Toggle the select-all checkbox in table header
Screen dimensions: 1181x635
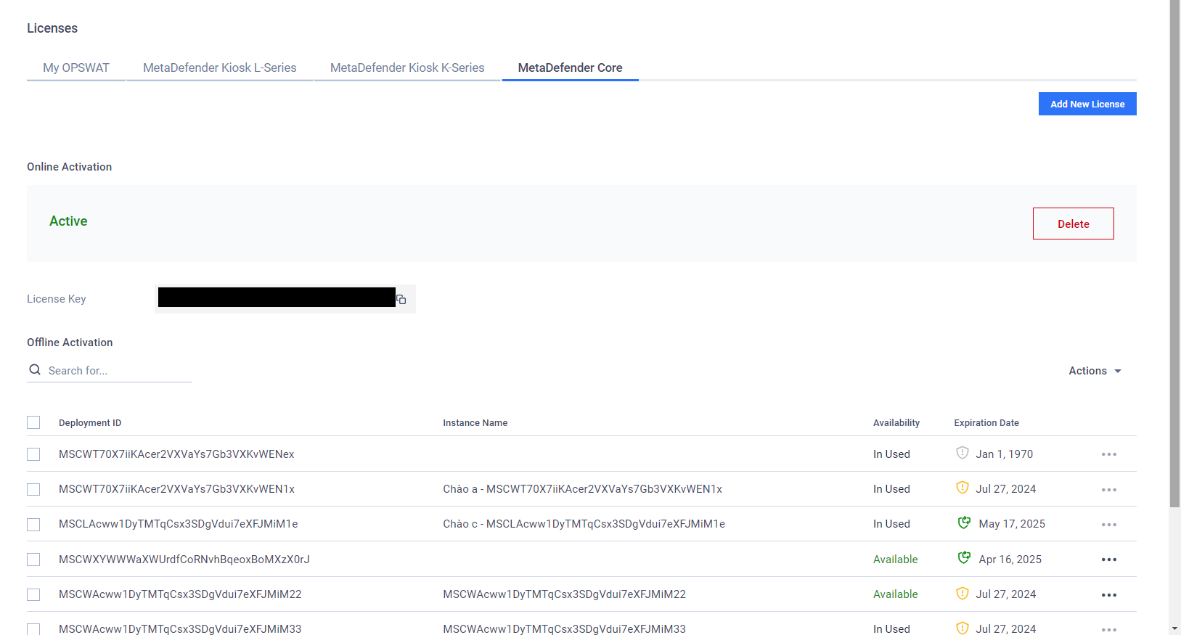(x=33, y=422)
